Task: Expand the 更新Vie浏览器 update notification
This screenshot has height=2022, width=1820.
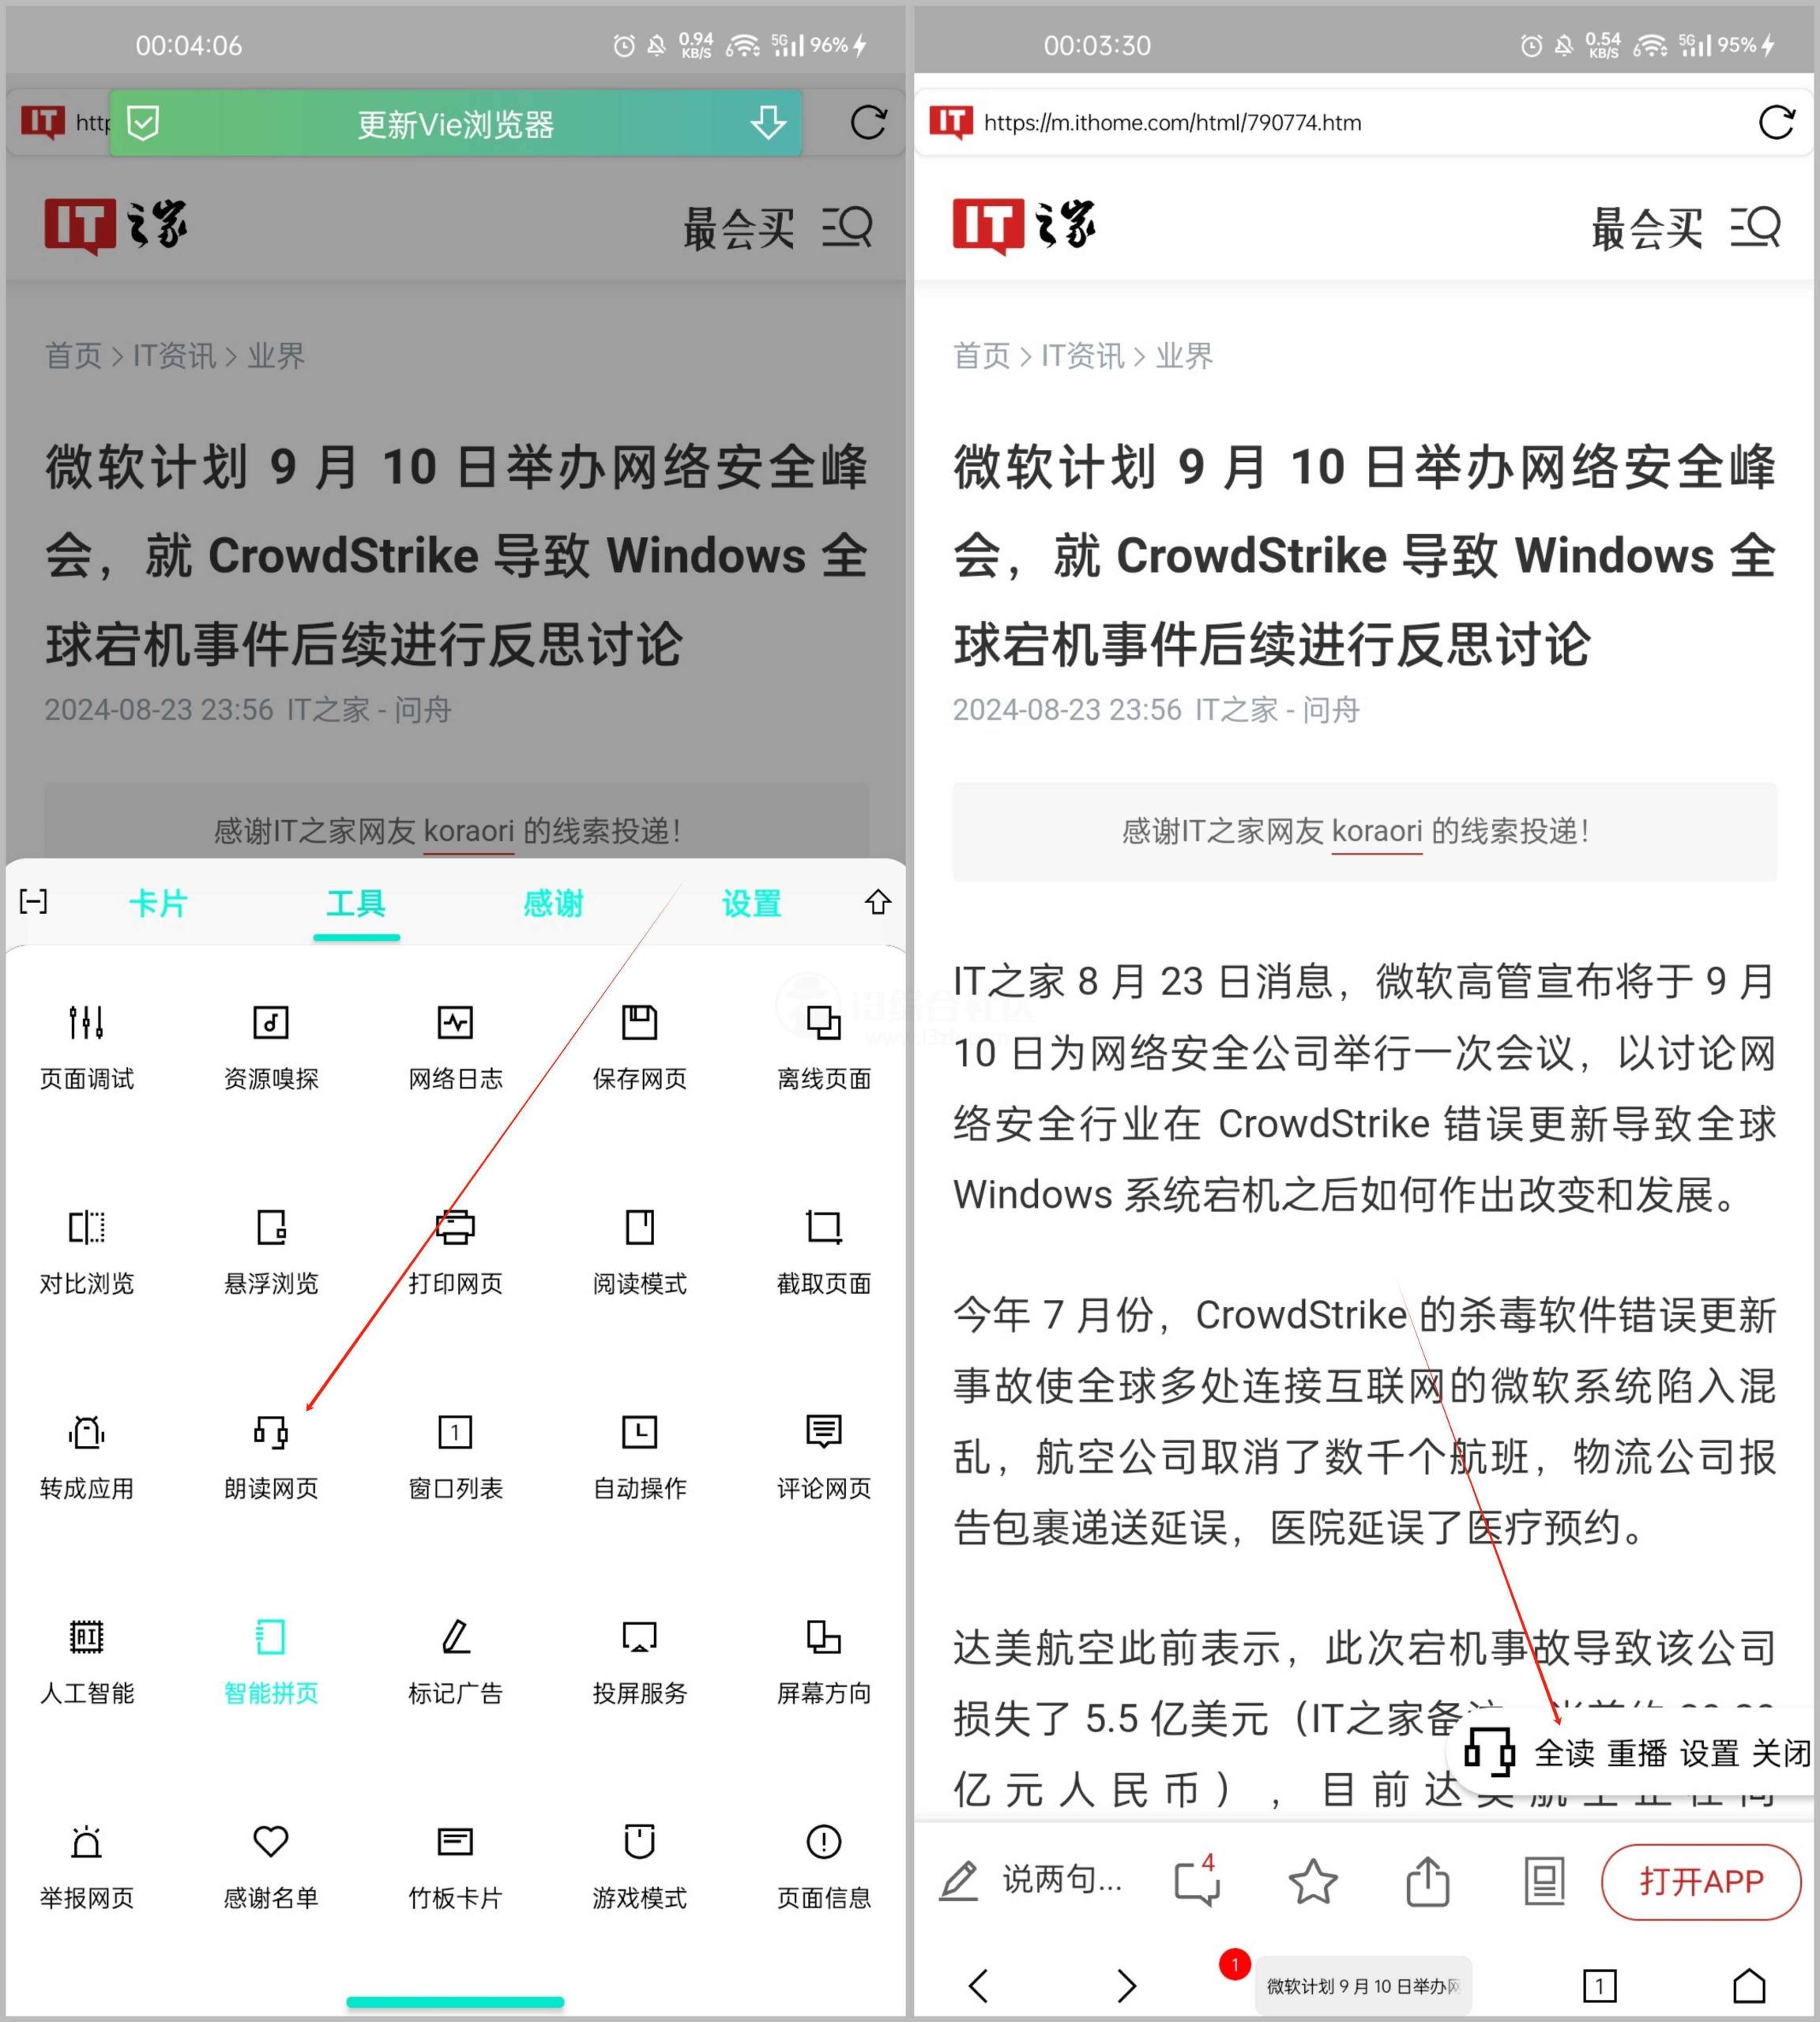Action: click(455, 121)
